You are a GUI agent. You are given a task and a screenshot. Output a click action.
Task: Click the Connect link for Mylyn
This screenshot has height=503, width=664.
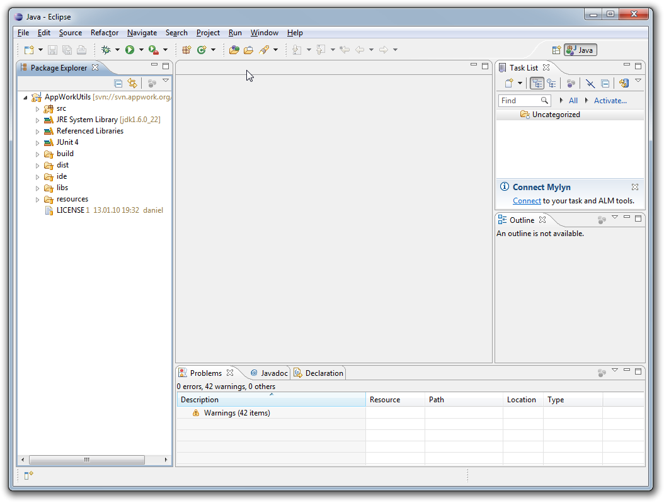coord(527,201)
